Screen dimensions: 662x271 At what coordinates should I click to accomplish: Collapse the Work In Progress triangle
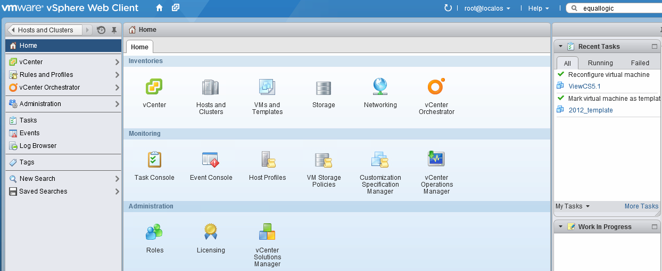tap(560, 226)
